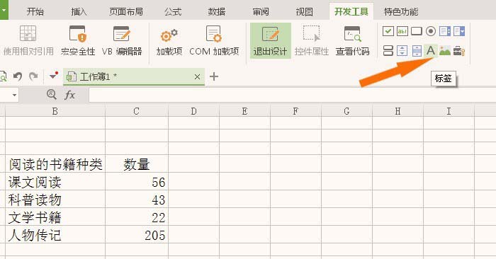Select the cell with value 43

[136, 200]
